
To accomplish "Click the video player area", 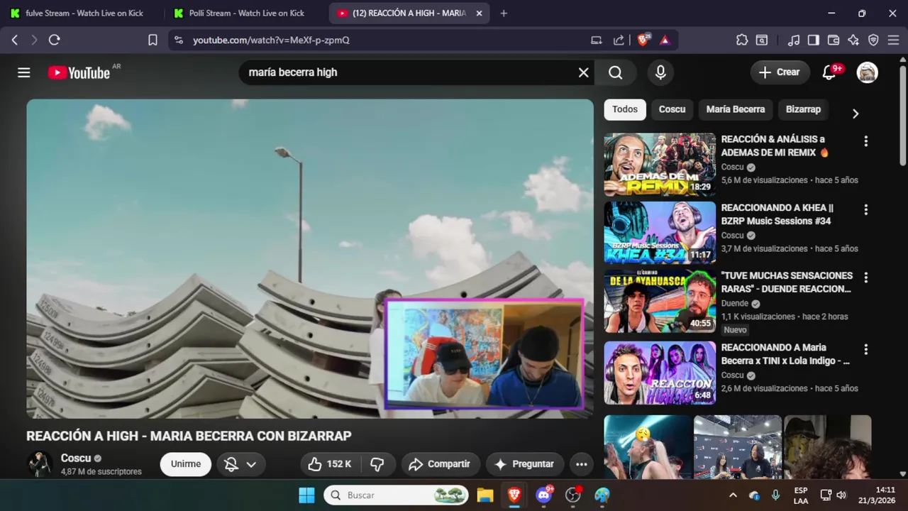I will pos(310,258).
